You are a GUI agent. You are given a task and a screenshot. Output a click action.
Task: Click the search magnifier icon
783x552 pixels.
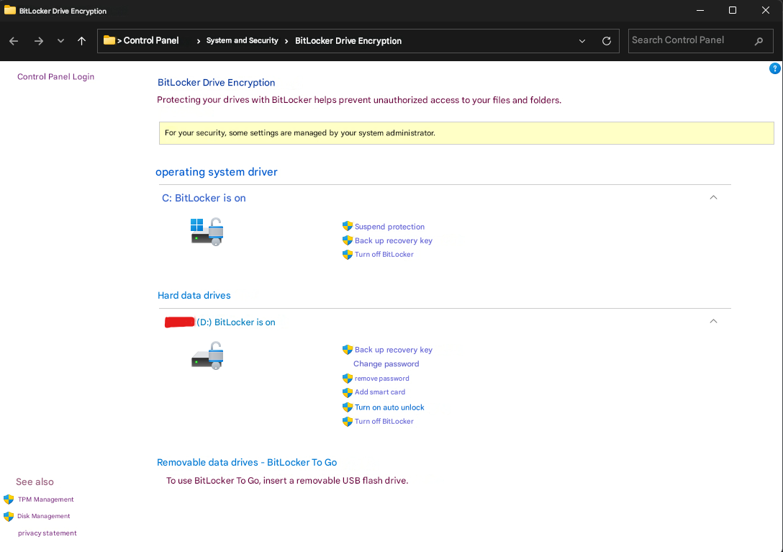coord(759,41)
